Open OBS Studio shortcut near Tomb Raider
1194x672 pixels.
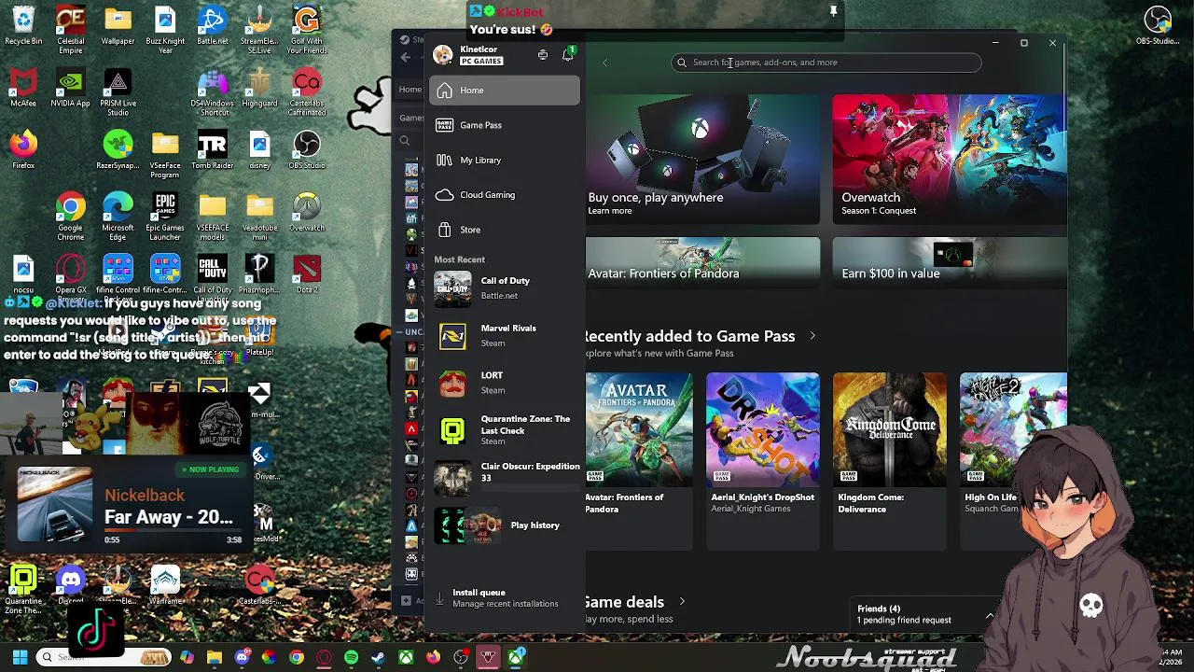pos(307,150)
